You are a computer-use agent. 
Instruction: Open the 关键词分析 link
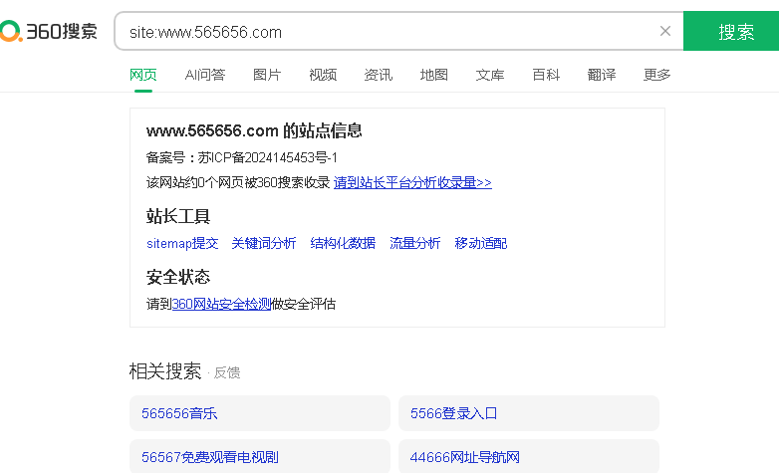click(x=264, y=243)
